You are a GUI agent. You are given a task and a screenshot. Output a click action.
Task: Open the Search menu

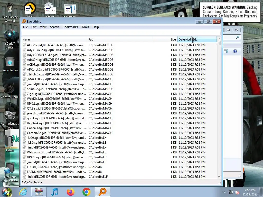(54, 27)
